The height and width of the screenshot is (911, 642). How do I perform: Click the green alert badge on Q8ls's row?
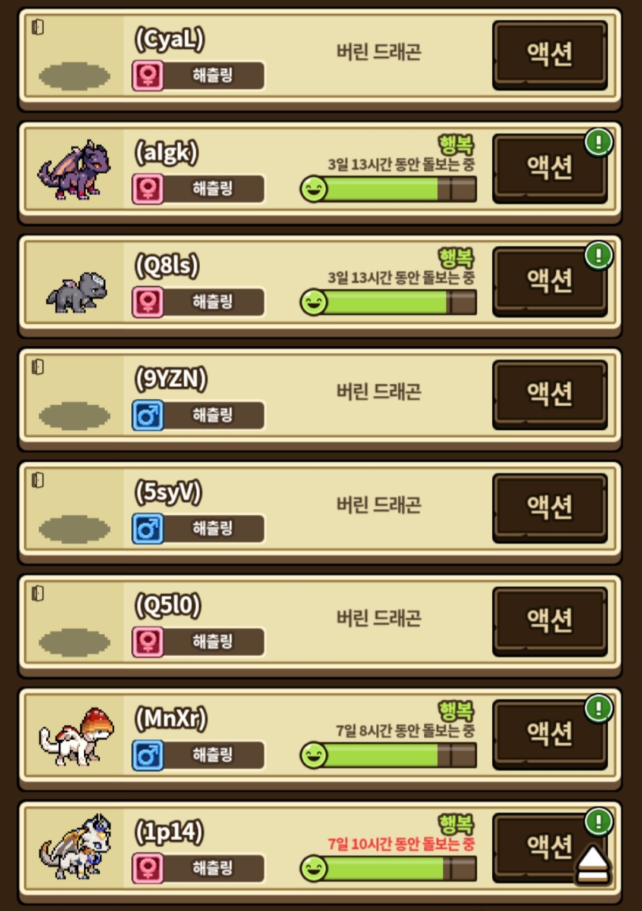click(x=599, y=255)
